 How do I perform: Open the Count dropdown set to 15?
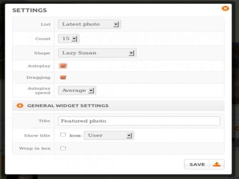coord(69,38)
